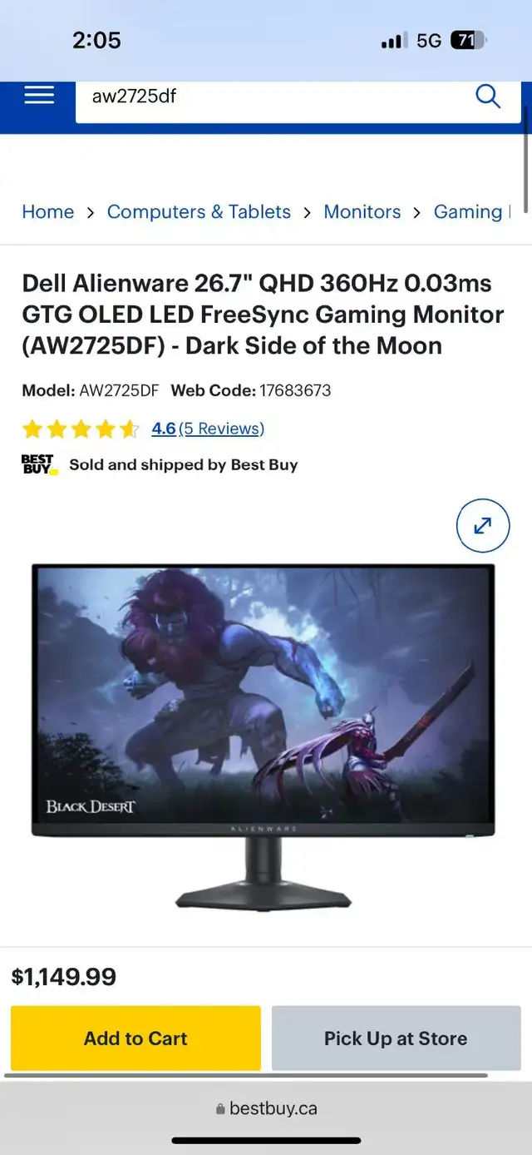Go to Home breadcrumb link
The image size is (532, 1155).
coord(47,212)
